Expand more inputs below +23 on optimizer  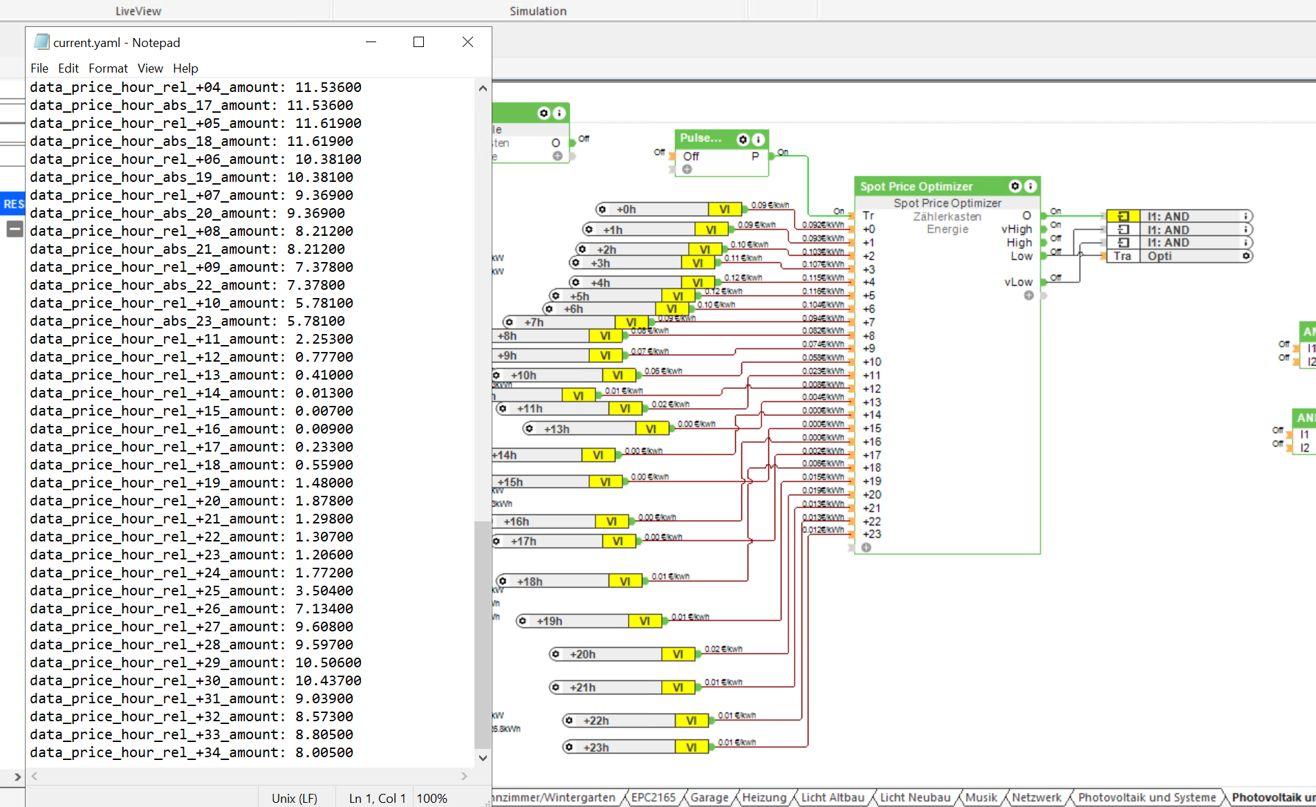coord(866,548)
